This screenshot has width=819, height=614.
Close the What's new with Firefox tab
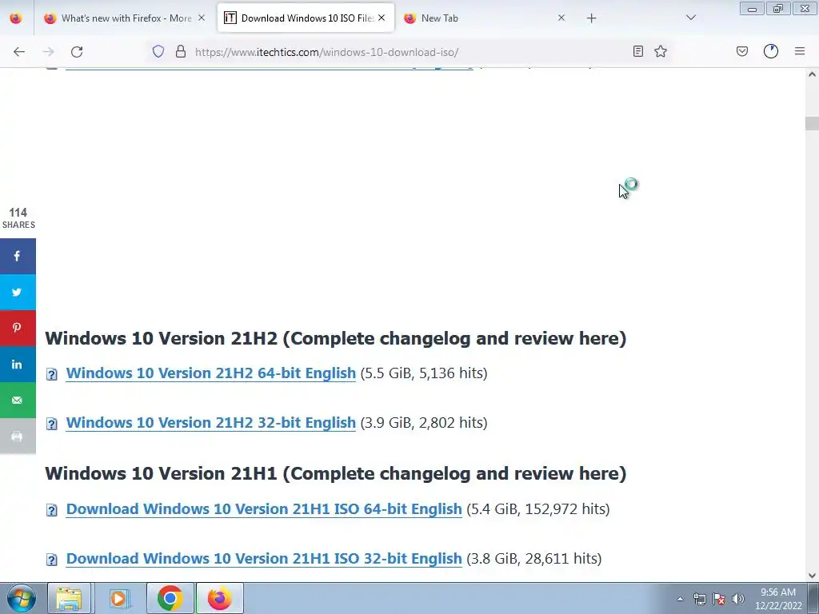202,18
